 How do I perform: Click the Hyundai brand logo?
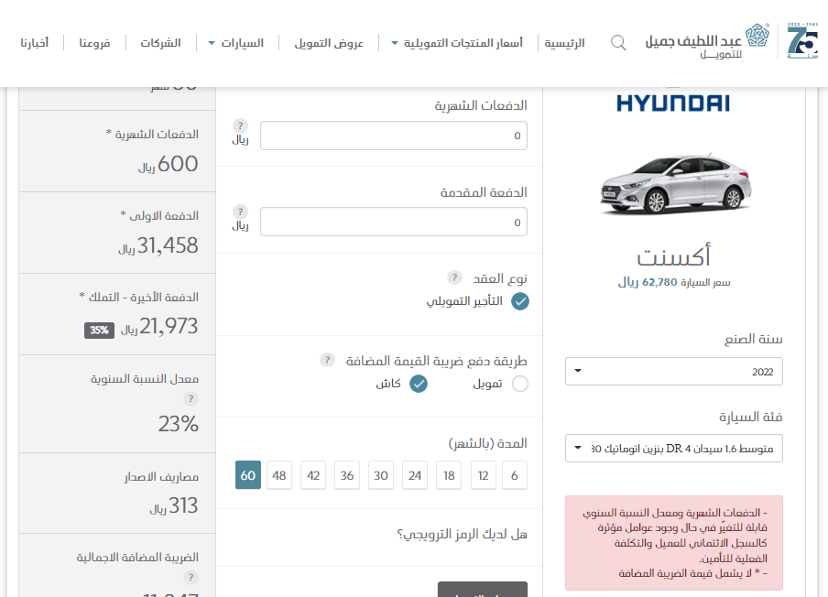point(673,102)
